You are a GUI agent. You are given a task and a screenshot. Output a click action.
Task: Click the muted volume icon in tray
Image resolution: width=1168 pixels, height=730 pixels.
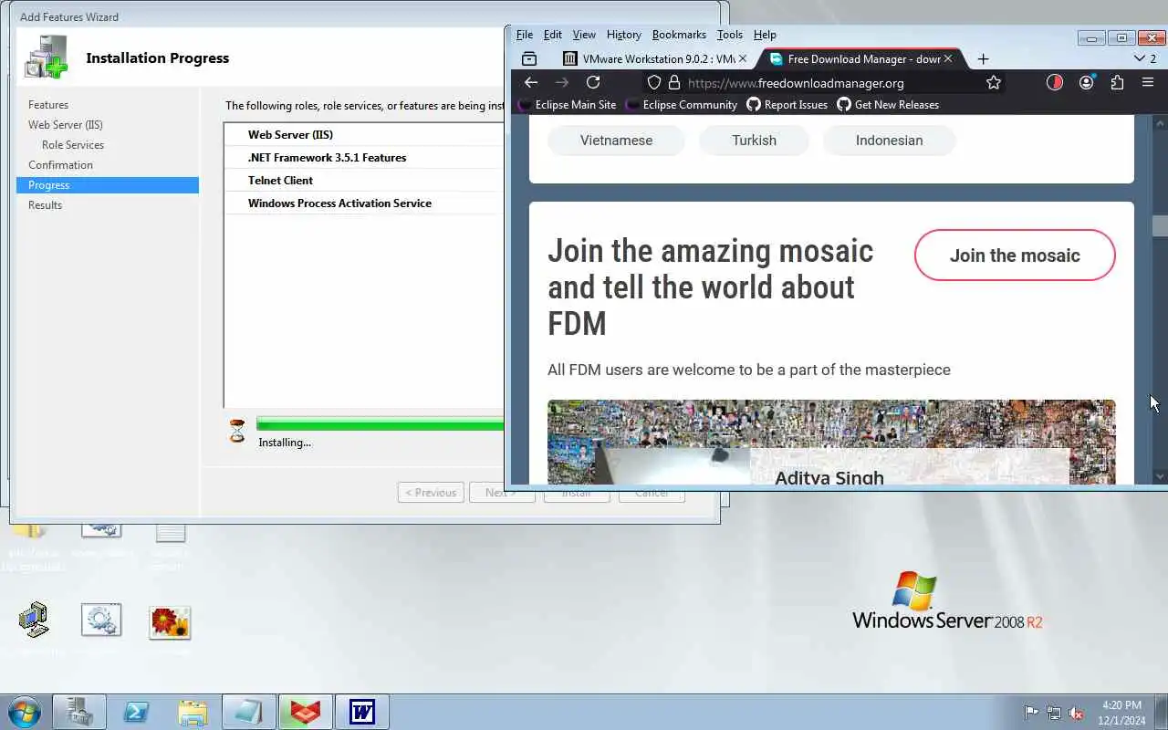coord(1077,713)
